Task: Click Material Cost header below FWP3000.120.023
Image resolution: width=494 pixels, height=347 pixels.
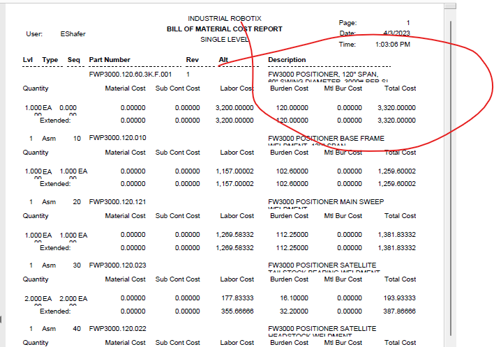Action: point(125,279)
